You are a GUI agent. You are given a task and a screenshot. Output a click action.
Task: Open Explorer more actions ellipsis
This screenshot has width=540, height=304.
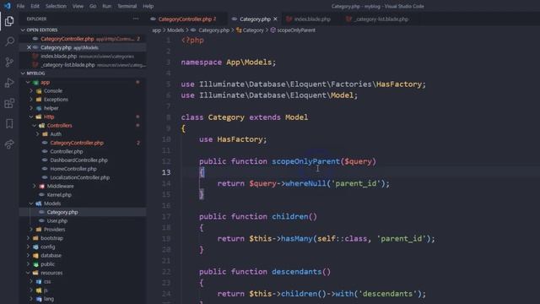pos(136,19)
